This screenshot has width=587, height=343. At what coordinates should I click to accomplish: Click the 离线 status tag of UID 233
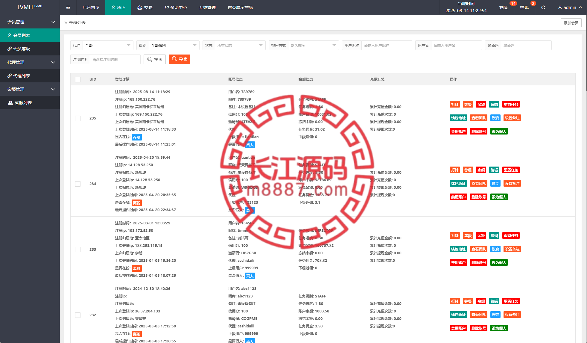click(137, 269)
